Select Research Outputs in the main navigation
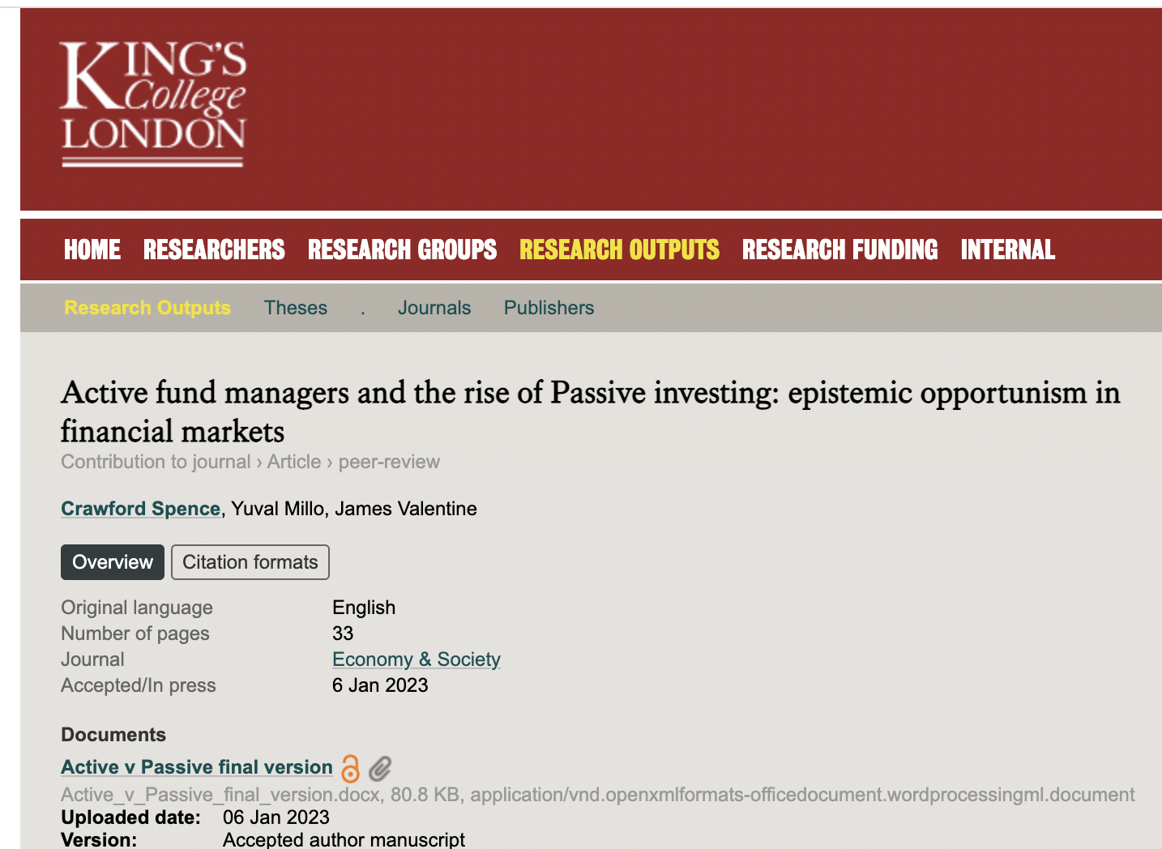The height and width of the screenshot is (849, 1162). click(x=619, y=250)
